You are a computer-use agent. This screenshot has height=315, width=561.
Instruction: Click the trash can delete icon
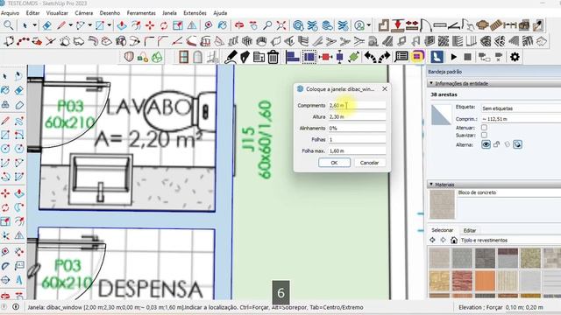point(273,57)
